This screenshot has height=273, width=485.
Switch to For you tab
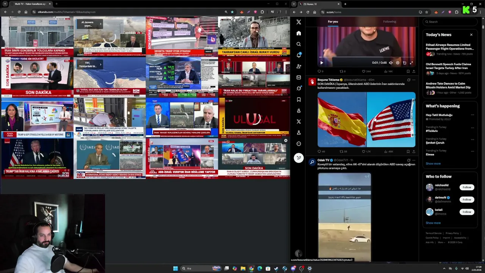click(333, 22)
